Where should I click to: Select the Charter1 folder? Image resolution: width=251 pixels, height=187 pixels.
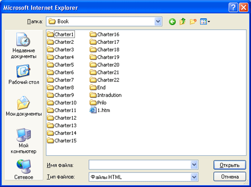[x=60, y=34]
